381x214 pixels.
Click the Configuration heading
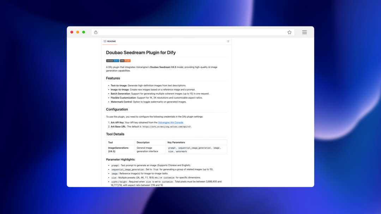click(x=117, y=109)
